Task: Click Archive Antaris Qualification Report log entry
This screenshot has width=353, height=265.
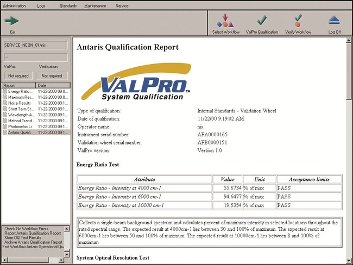Action: 33,242
